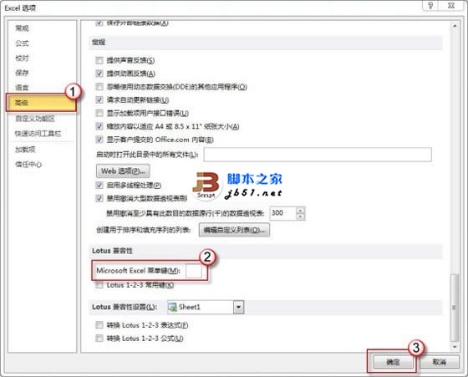Open 信任中心 category

[28, 164]
